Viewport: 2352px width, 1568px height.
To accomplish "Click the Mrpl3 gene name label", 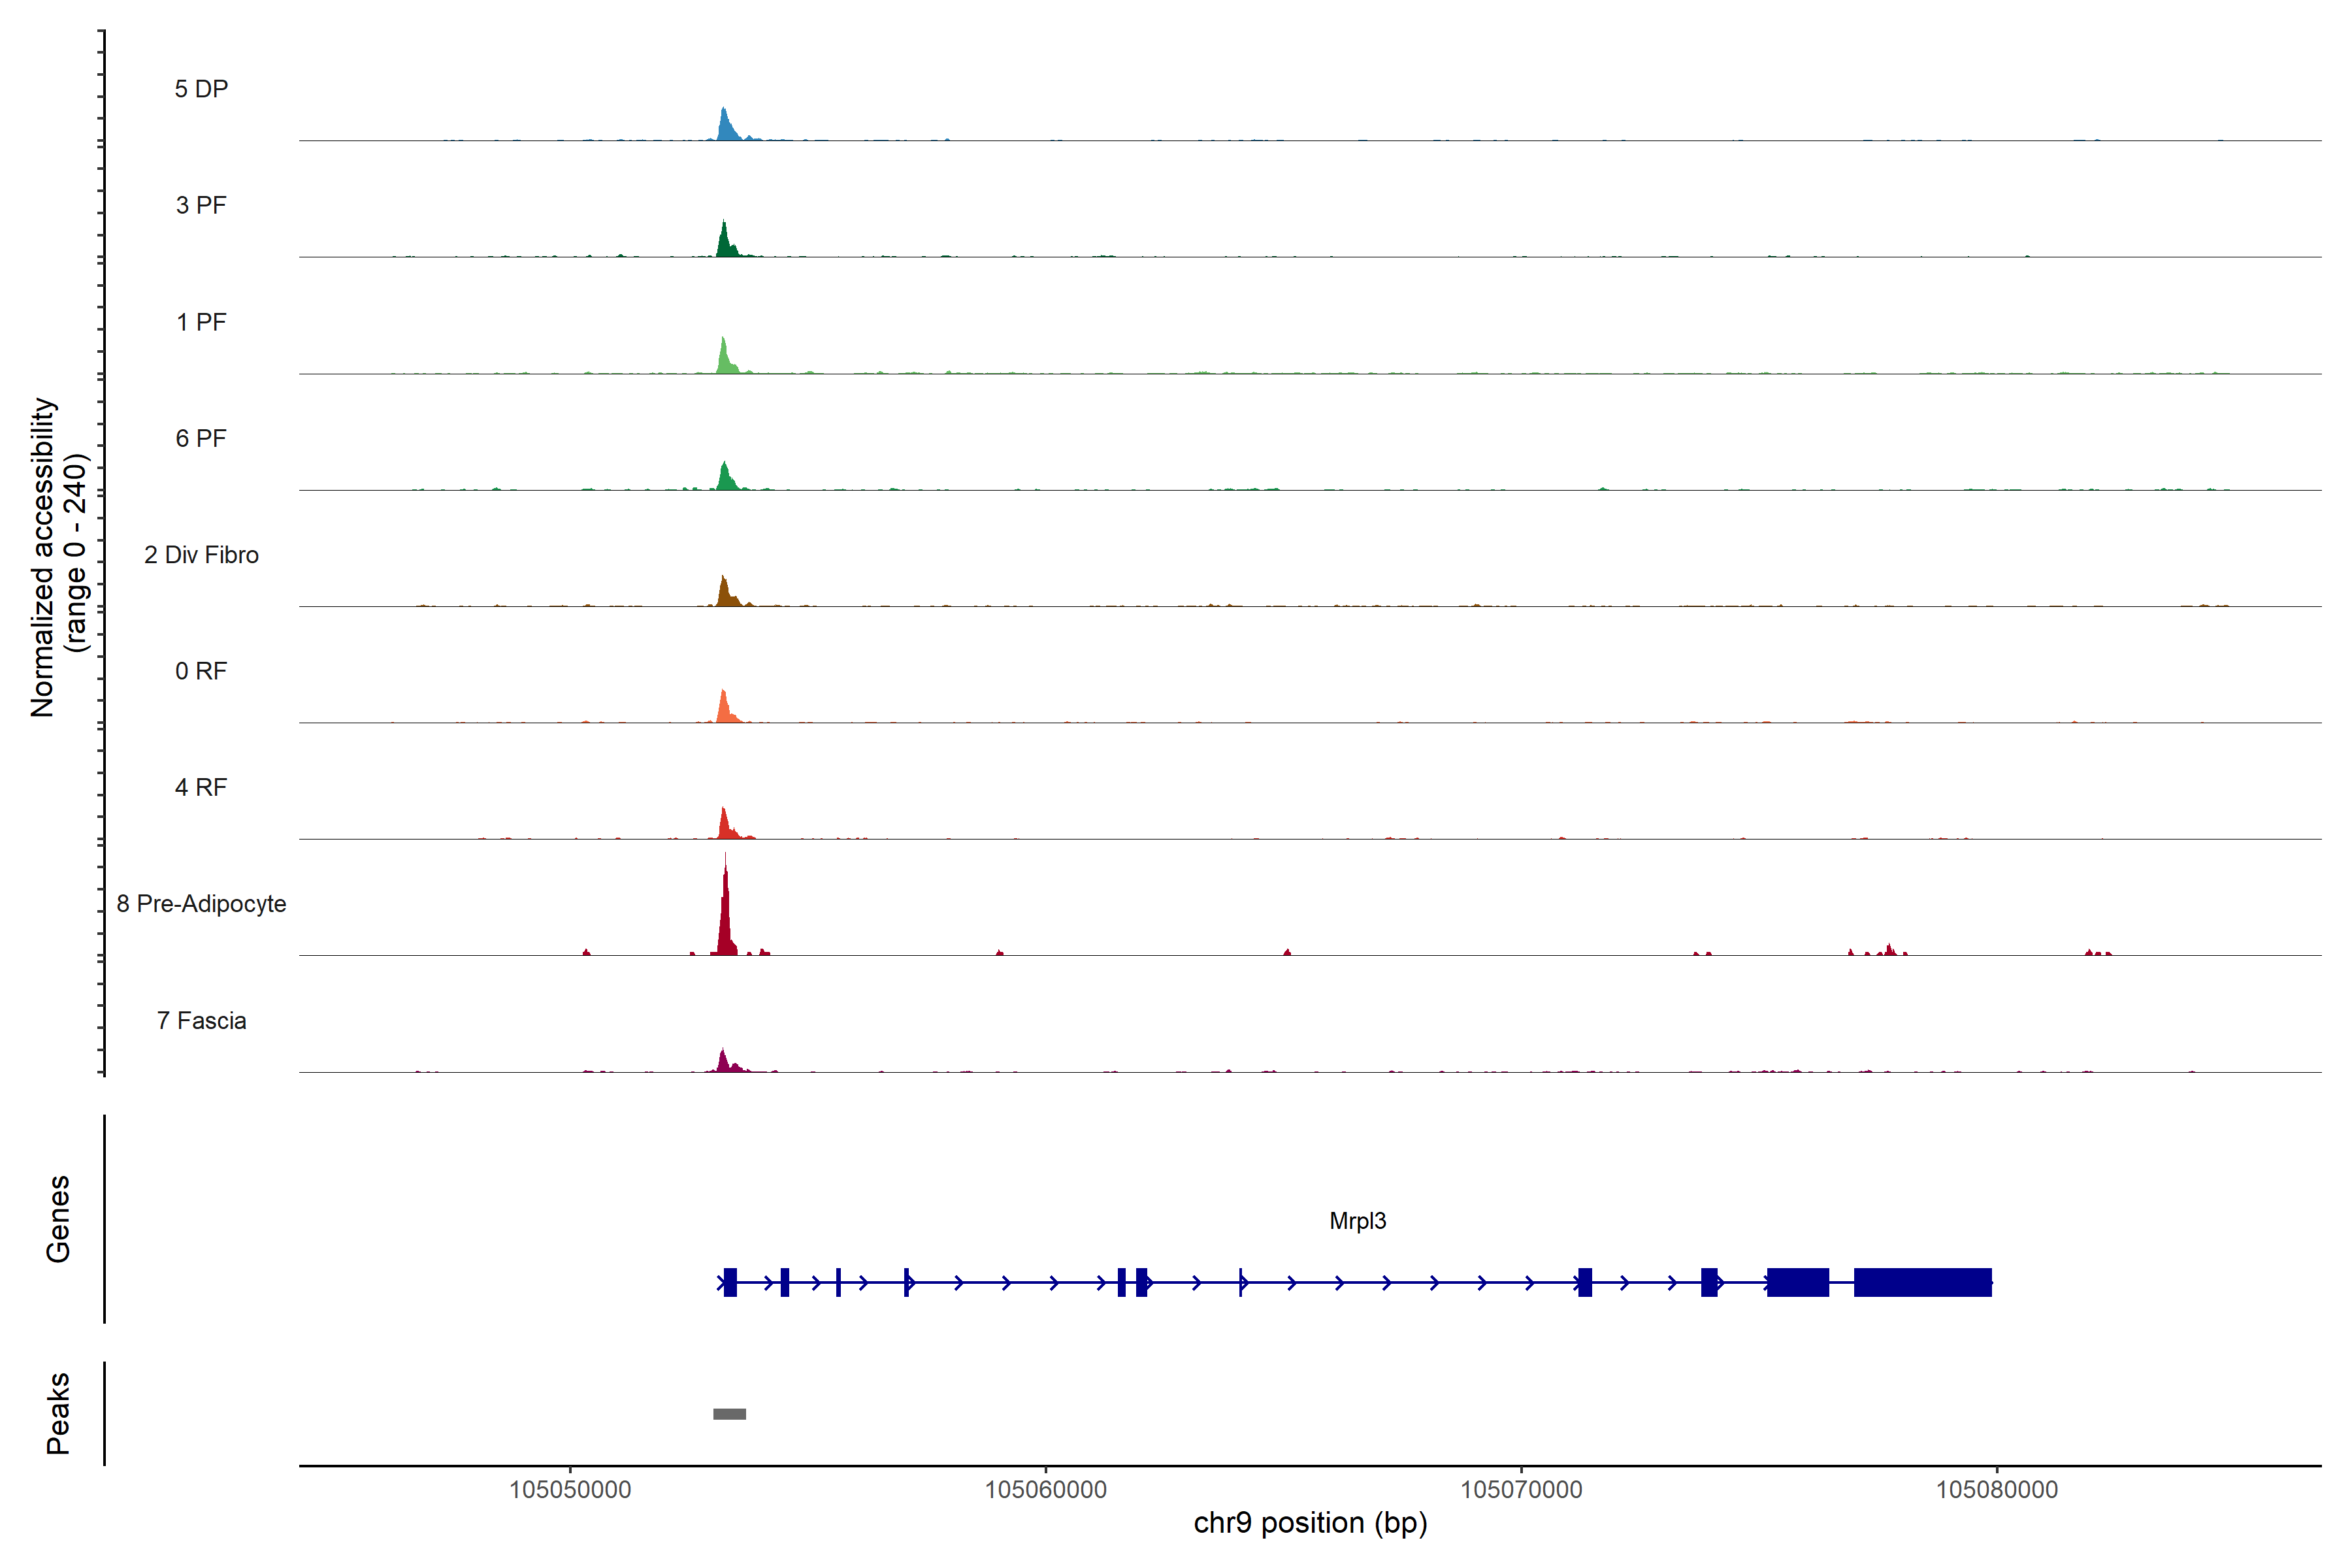I will coord(1357,1221).
